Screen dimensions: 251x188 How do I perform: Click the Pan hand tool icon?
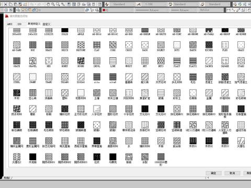[x=48, y=4]
